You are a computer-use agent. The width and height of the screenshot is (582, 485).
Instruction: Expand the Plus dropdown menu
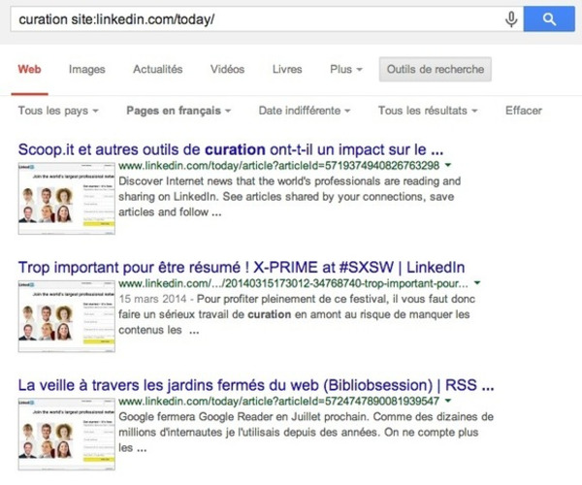346,70
